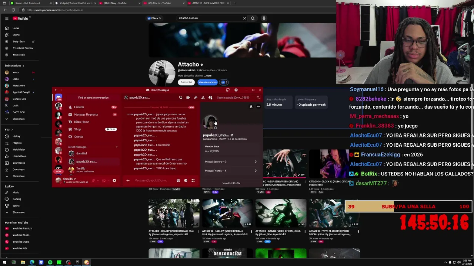Open the ATTACHO - DEADLY video thumbnail
Viewport: 474px width, 266px height.
point(174,213)
